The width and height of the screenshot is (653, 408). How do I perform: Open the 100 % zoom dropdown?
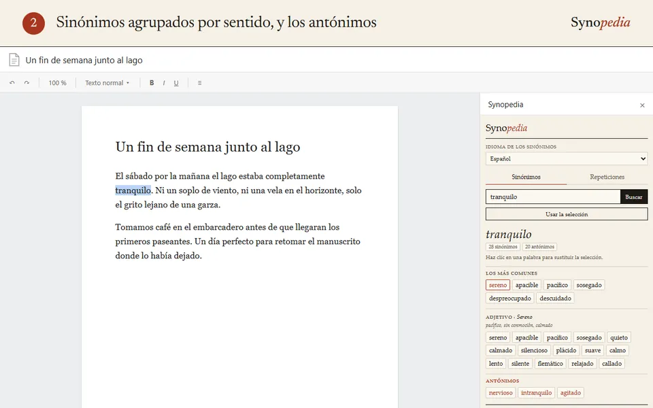[57, 83]
